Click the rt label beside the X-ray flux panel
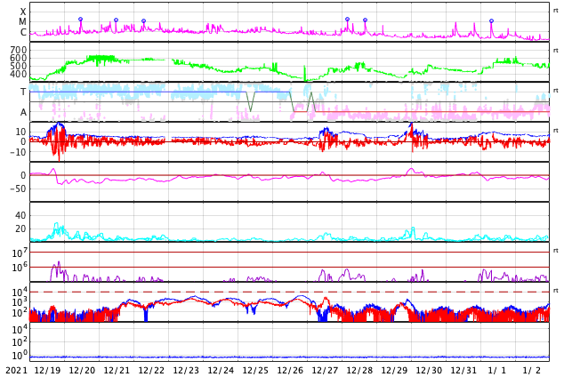The height and width of the screenshot is (377, 564). point(556,11)
